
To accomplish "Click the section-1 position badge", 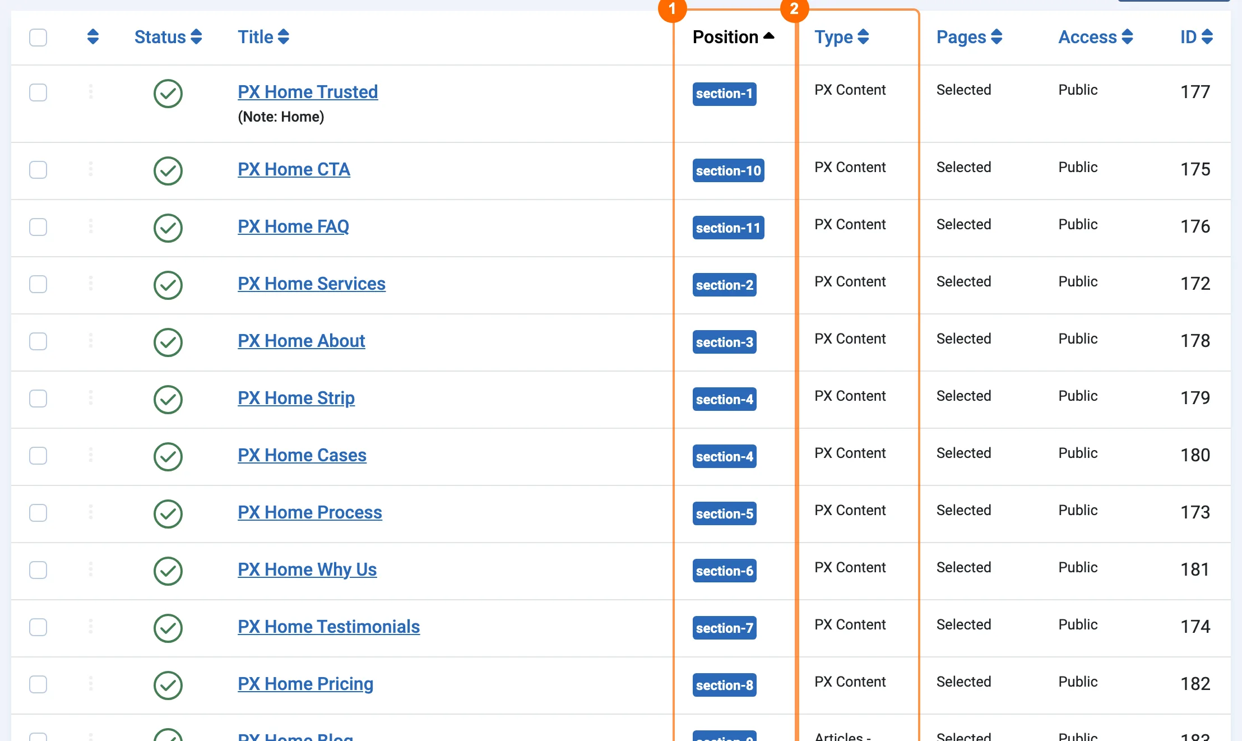I will click(x=724, y=94).
